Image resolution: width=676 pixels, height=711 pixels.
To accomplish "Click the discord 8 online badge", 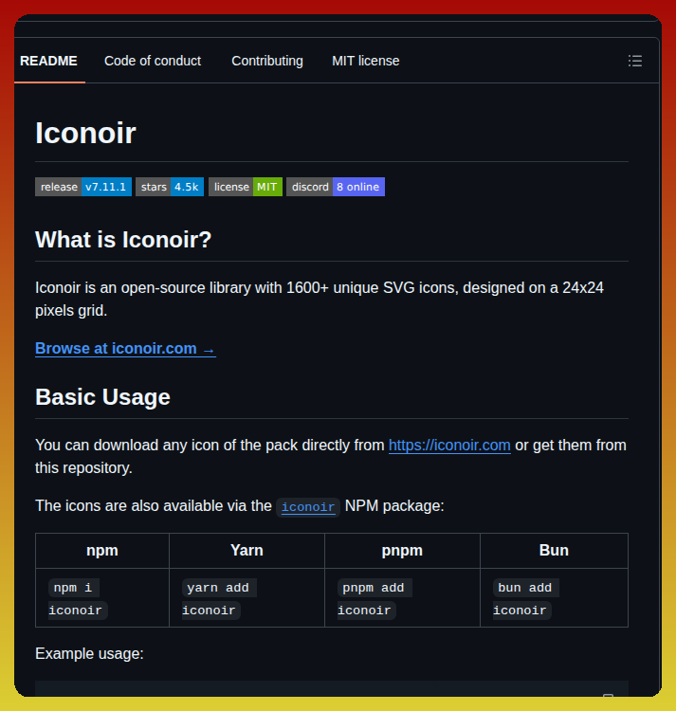I will (336, 187).
